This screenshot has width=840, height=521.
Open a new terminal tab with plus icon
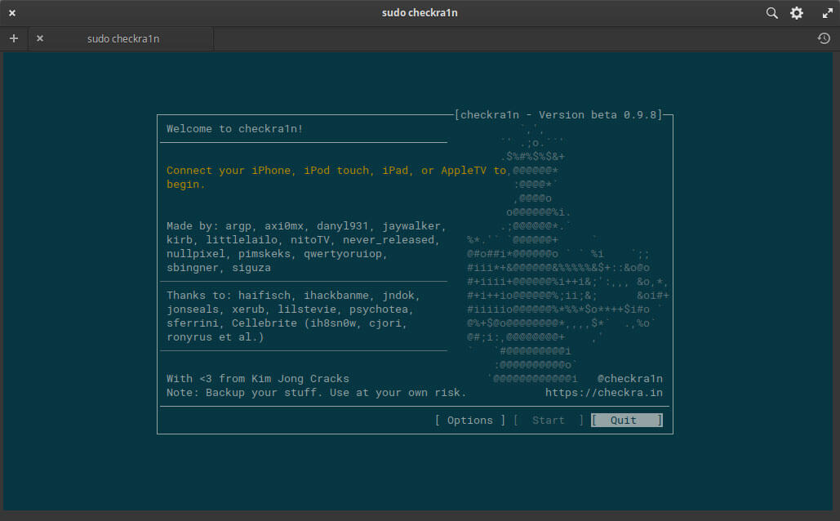(14, 38)
